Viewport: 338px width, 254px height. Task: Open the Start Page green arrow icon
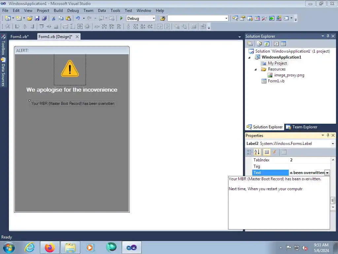272,19
